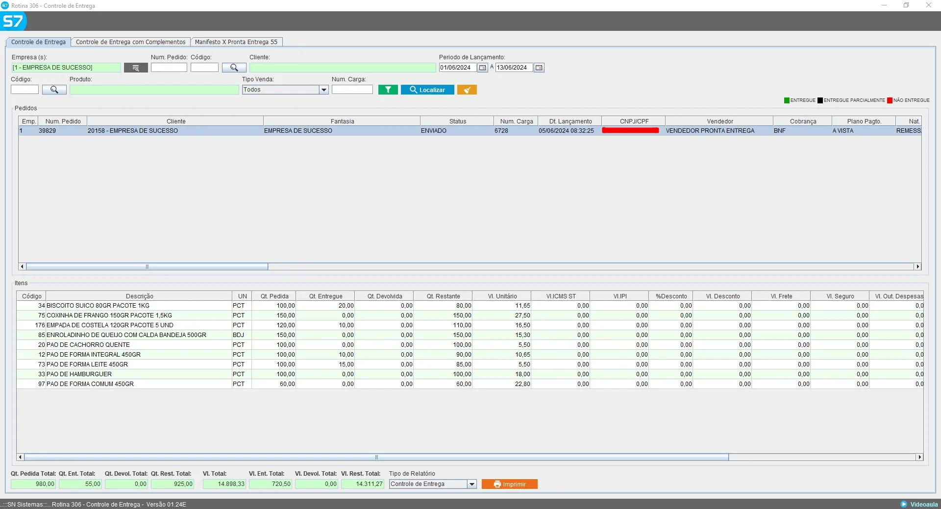Viewport: 941px width, 509px height.
Task: Click the Localizar button
Action: click(427, 90)
